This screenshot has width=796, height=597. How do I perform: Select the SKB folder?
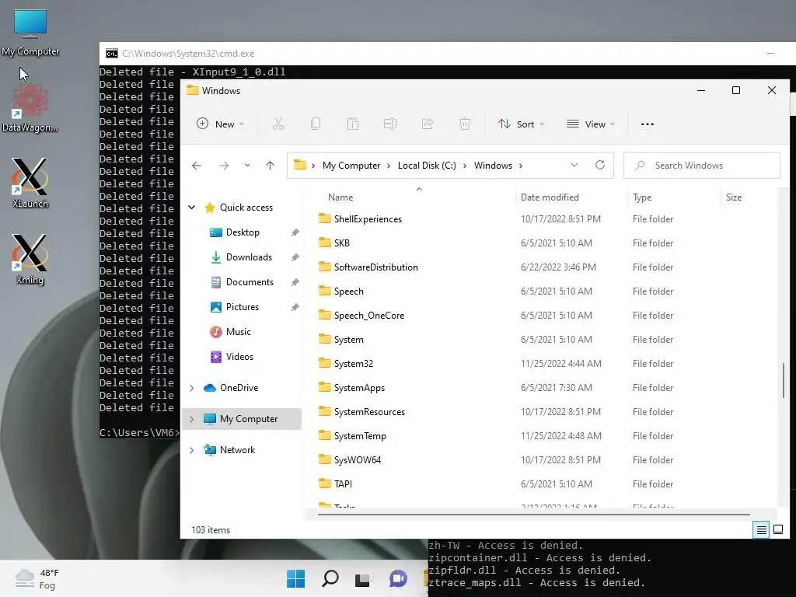(x=342, y=243)
